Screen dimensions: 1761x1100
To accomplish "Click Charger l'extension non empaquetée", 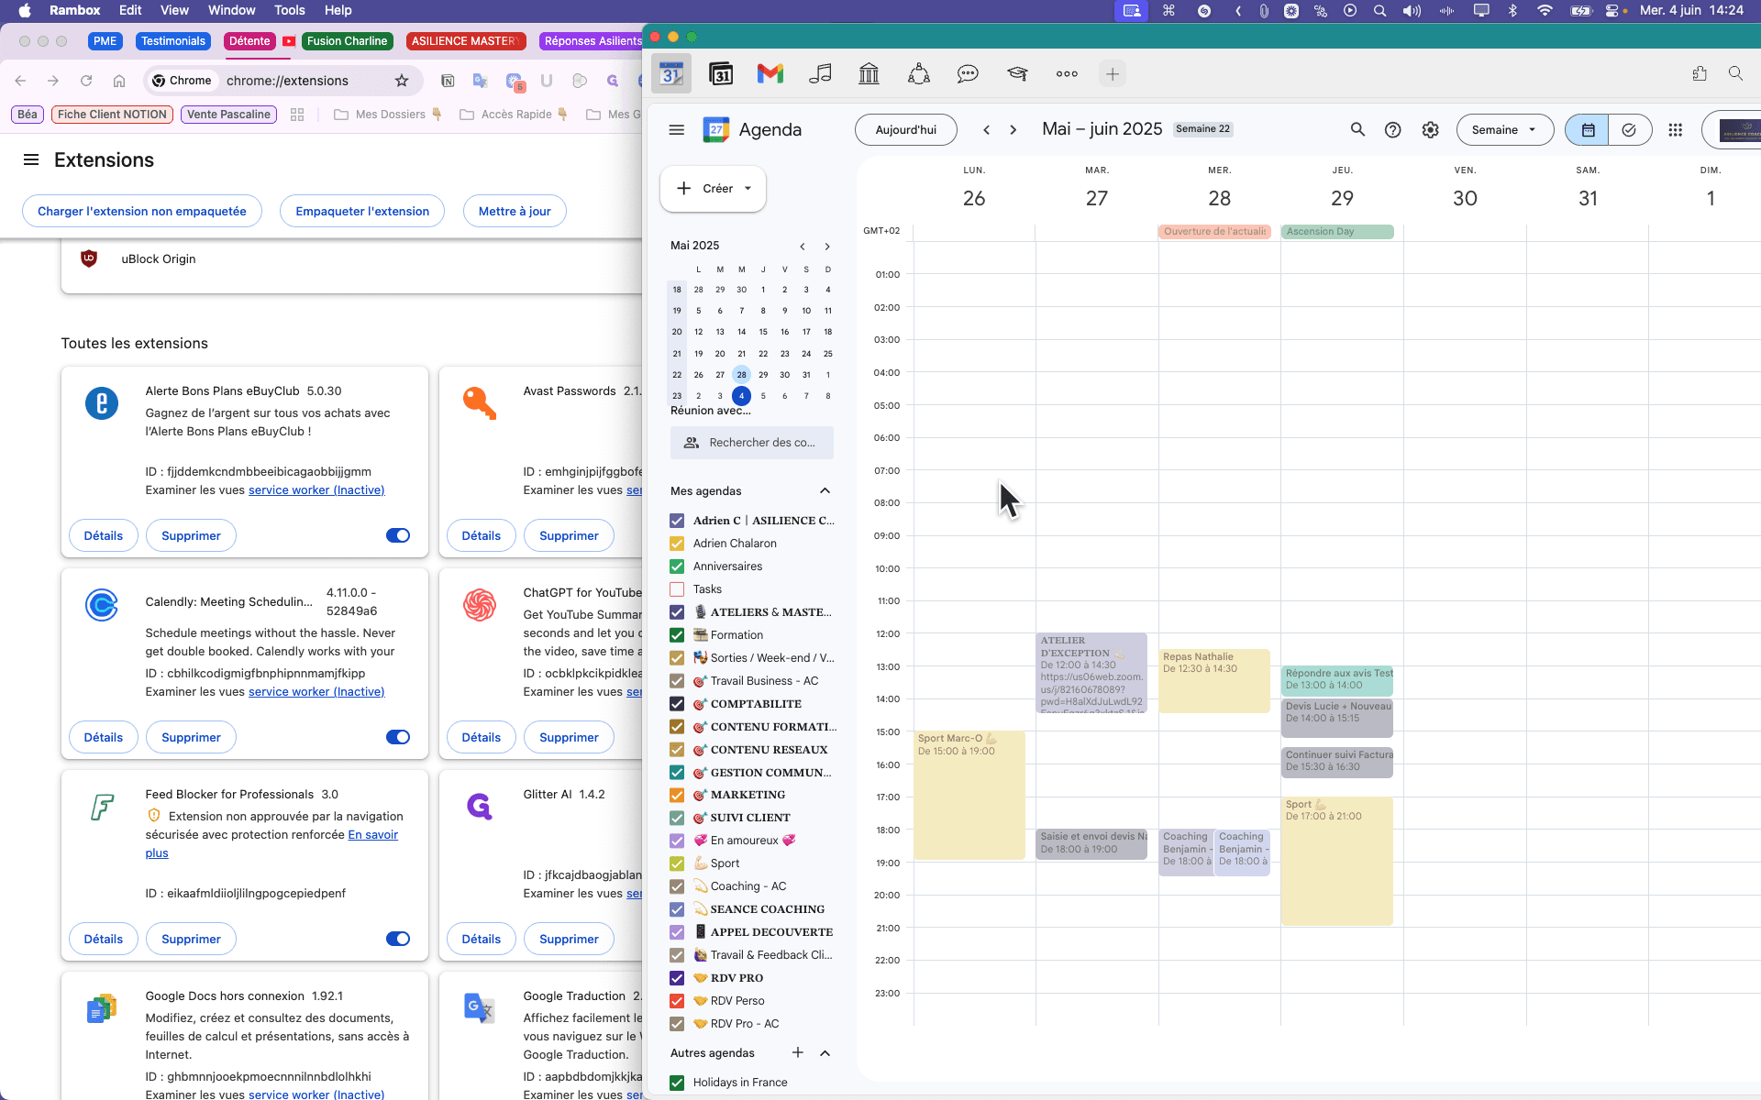I will pos(142,212).
